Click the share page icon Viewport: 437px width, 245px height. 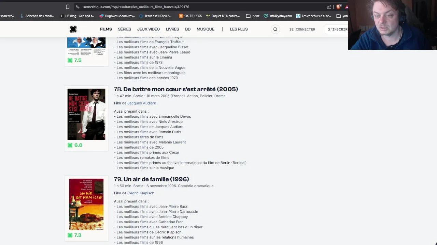click(x=329, y=7)
